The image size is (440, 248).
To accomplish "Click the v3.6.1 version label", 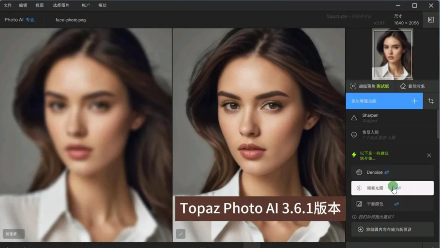I will coord(379,23).
